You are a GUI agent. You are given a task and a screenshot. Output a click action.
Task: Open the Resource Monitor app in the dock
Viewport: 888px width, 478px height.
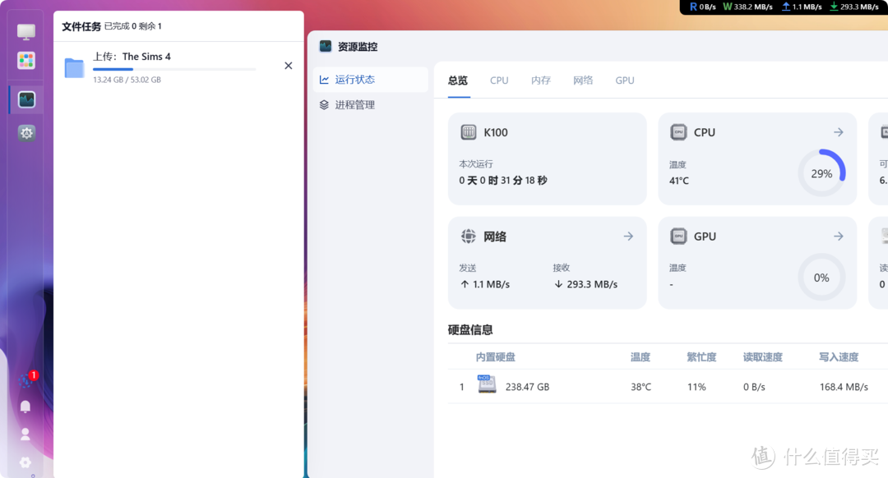[26, 99]
